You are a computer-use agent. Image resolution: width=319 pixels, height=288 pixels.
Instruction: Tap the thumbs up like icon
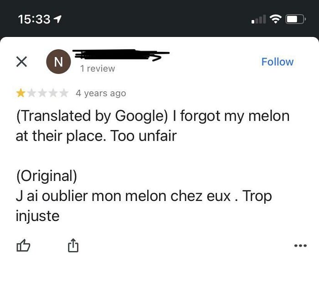click(23, 246)
